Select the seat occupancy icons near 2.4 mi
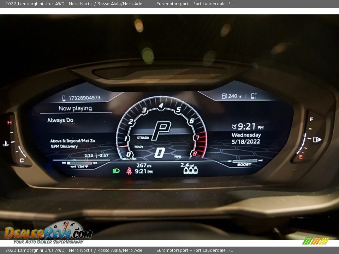 191,170
